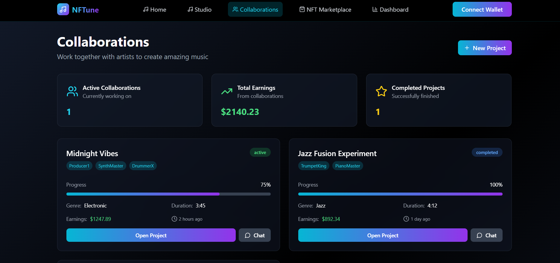Select the SynthMaster collaborator tag

111,166
